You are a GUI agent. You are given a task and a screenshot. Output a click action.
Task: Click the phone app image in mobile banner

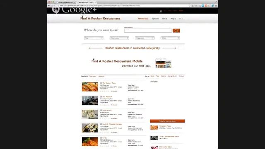[x=164, y=63]
